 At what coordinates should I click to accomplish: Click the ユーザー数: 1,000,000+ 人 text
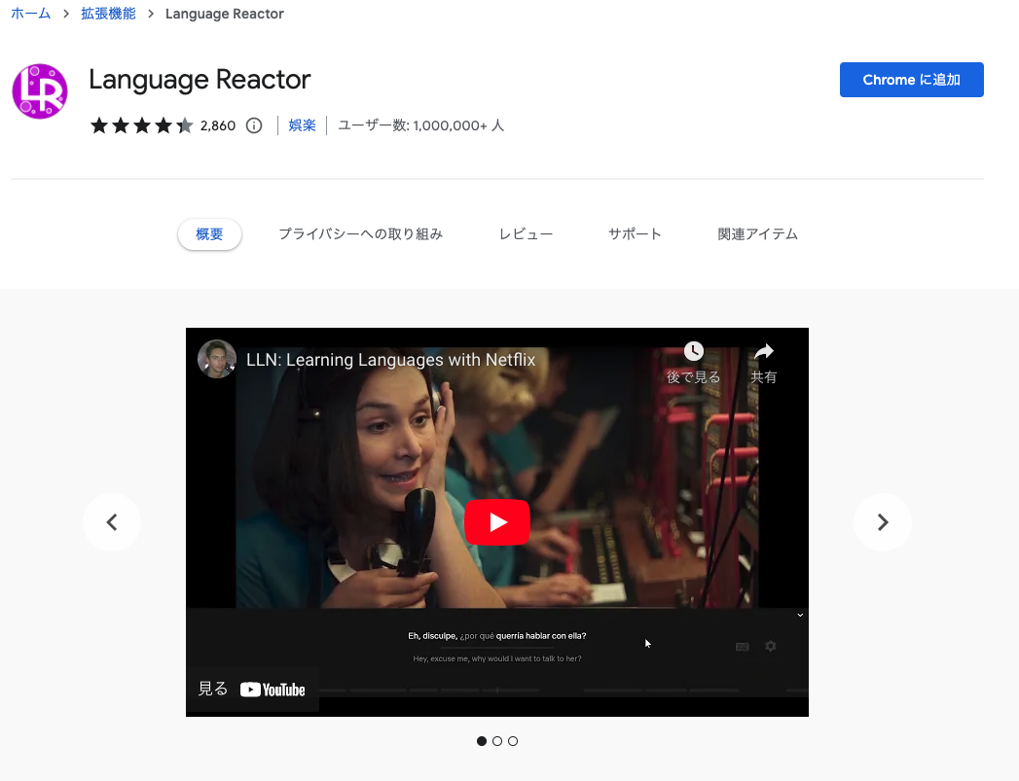(x=421, y=125)
